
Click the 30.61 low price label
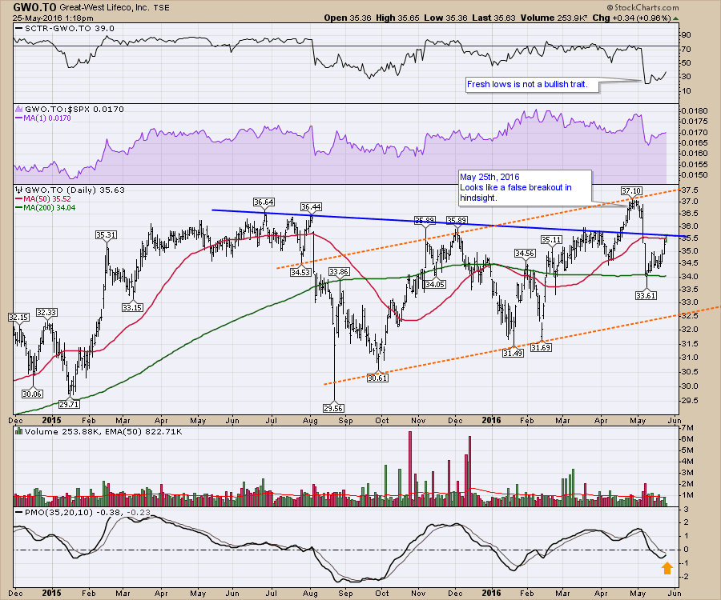coord(377,378)
